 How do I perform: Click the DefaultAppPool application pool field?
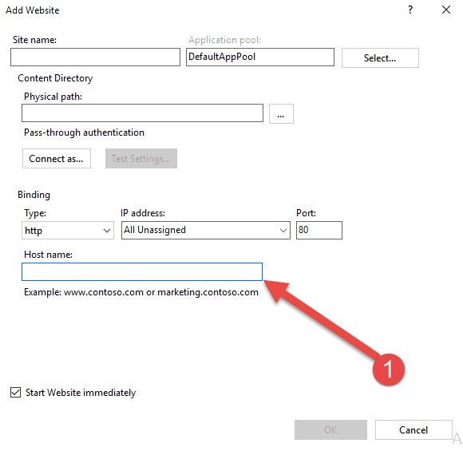click(x=260, y=57)
